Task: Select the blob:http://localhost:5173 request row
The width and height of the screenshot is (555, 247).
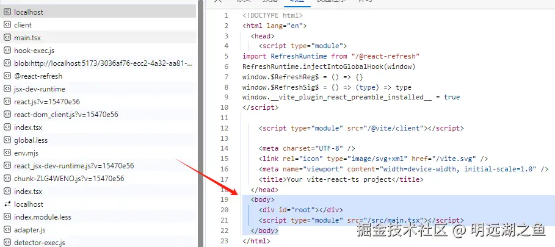Action: [98, 63]
